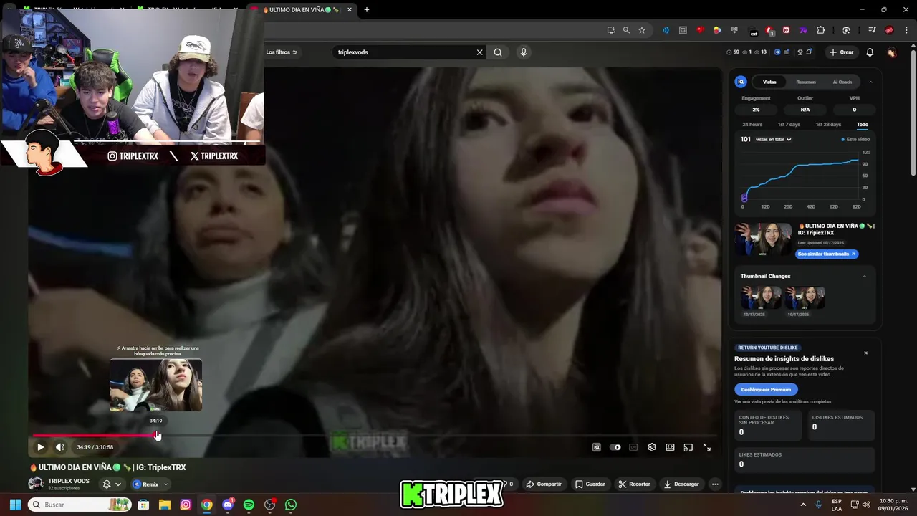Play the video
Image resolution: width=917 pixels, height=516 pixels.
(x=40, y=447)
